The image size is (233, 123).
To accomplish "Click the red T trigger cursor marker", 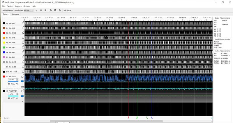I will tap(128, 118).
